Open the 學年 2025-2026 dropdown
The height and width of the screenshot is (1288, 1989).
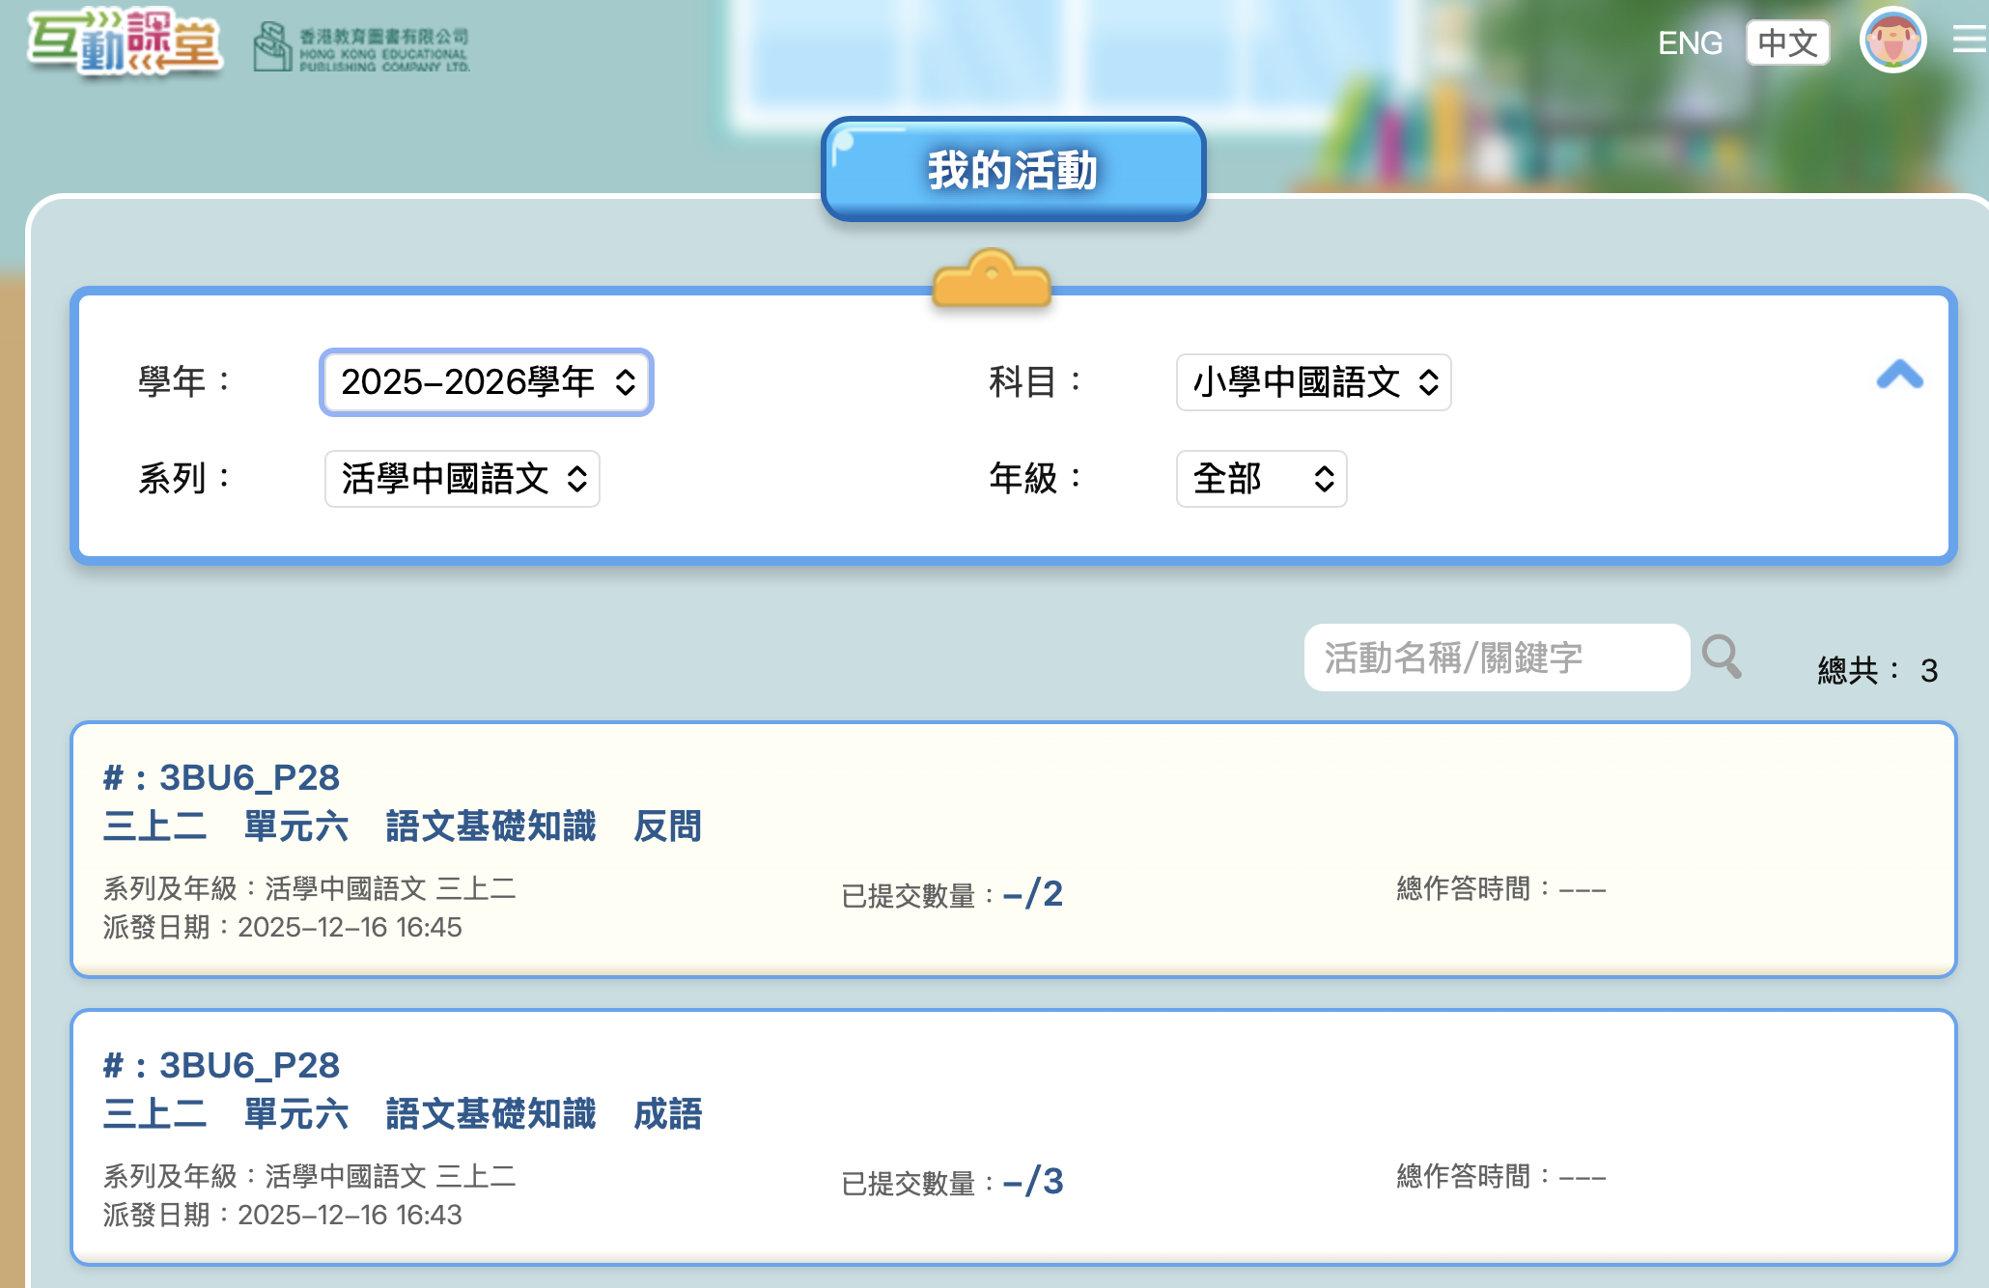pos(487,382)
